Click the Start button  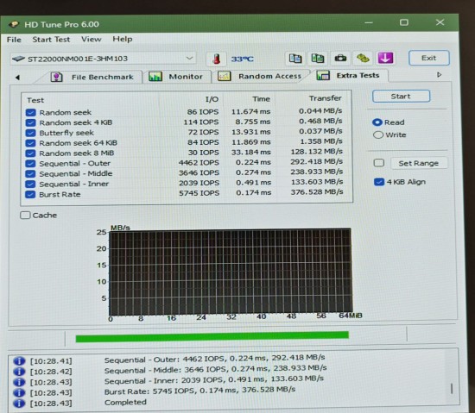tap(401, 97)
